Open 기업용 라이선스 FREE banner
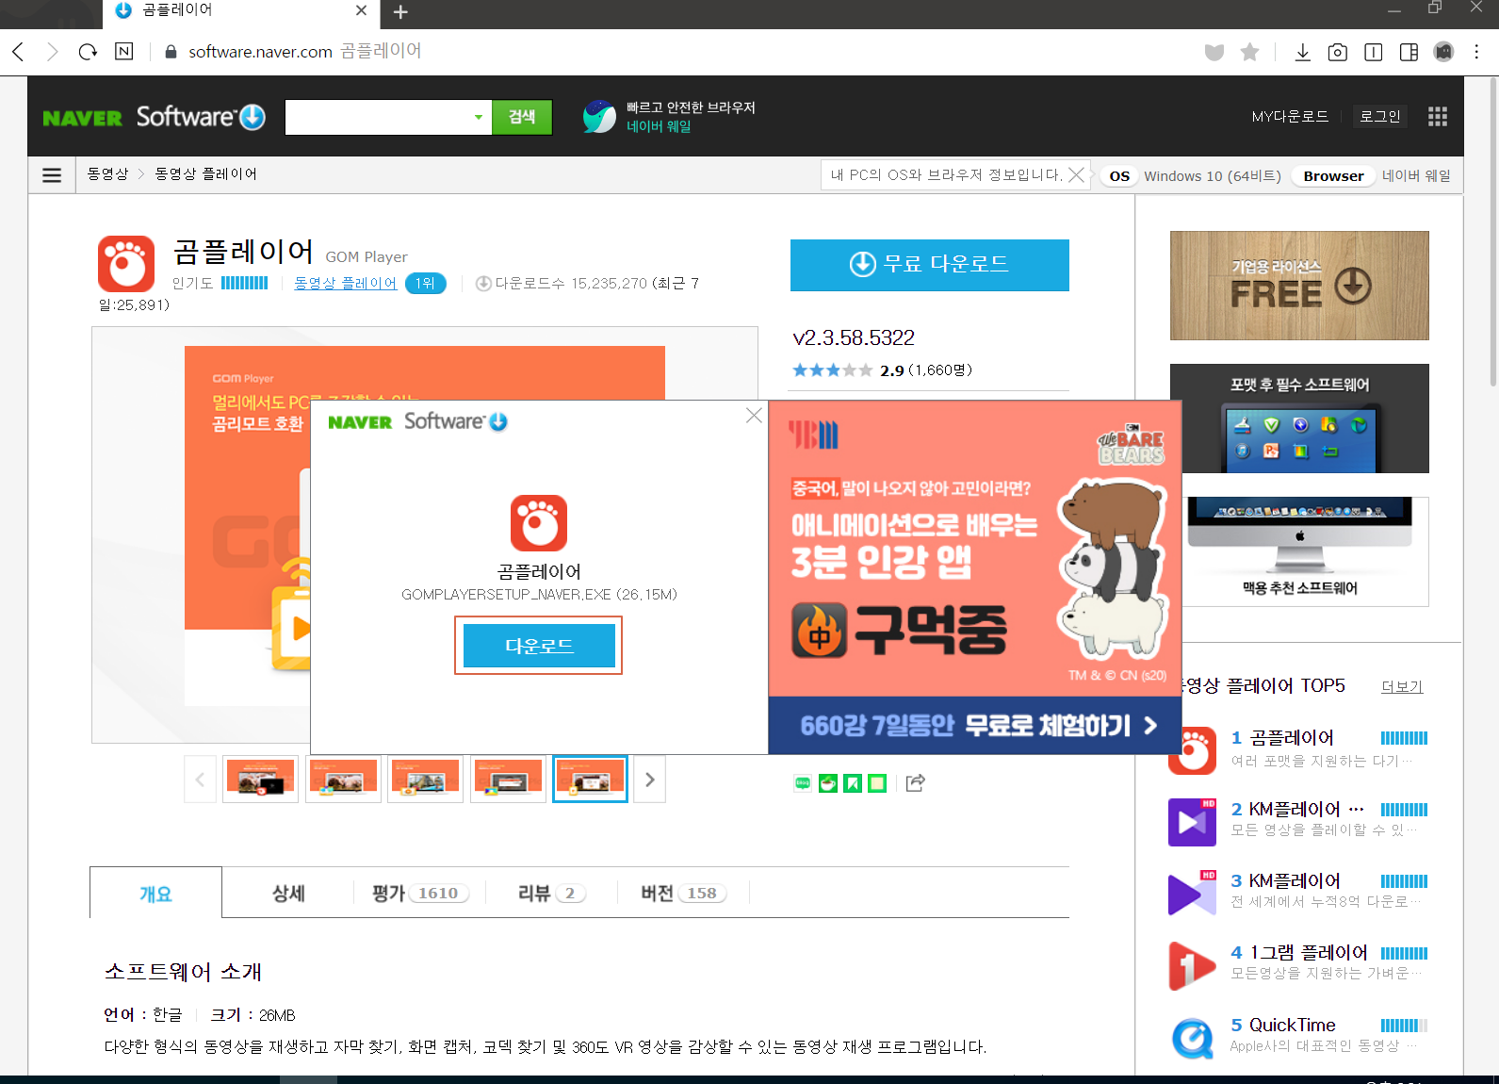 click(x=1299, y=286)
